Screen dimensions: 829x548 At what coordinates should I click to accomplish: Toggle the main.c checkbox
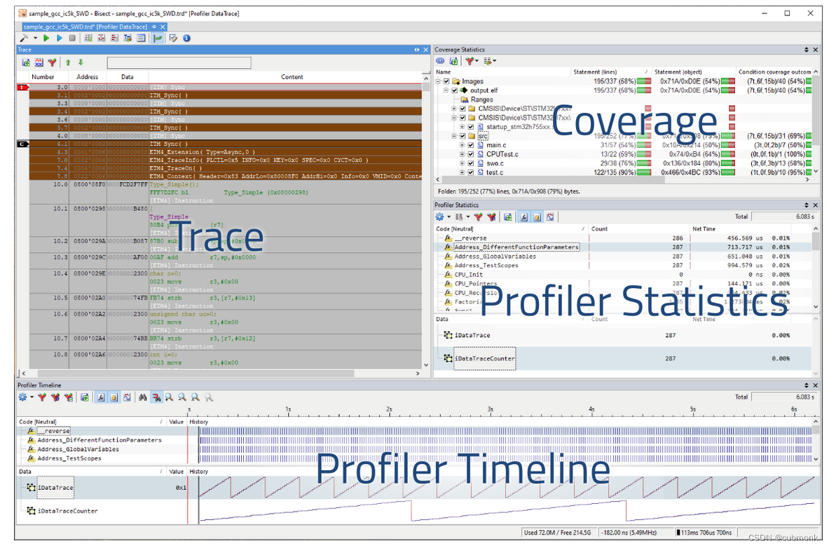click(x=470, y=145)
